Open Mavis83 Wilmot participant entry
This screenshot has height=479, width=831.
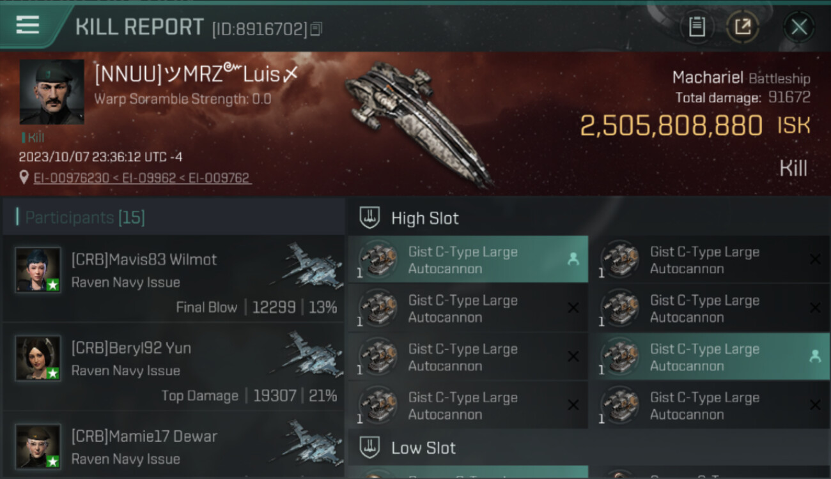click(174, 278)
